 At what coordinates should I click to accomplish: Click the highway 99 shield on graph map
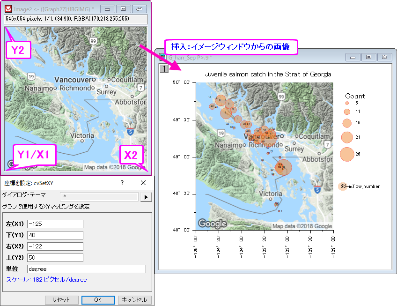[281, 97]
